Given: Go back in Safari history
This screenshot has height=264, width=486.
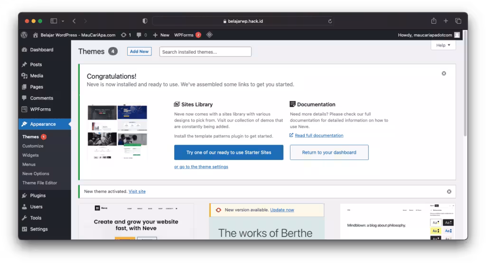Looking at the screenshot, I should click(x=74, y=21).
